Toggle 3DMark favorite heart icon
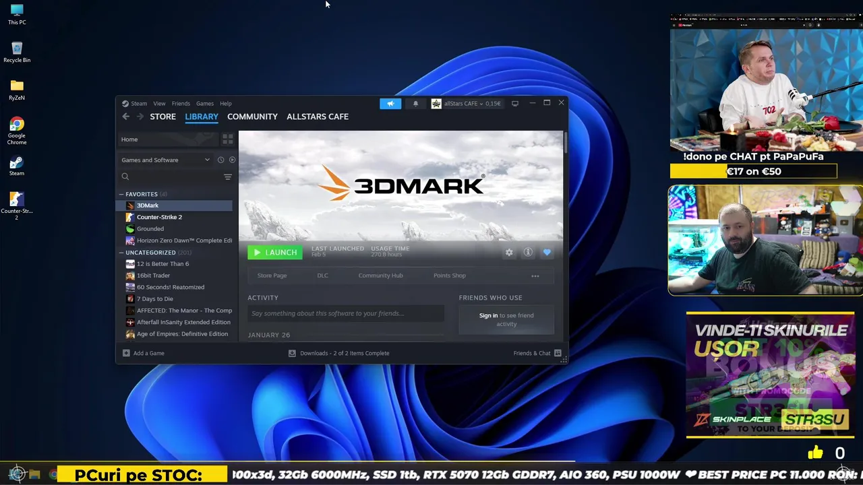863x485 pixels. click(547, 252)
